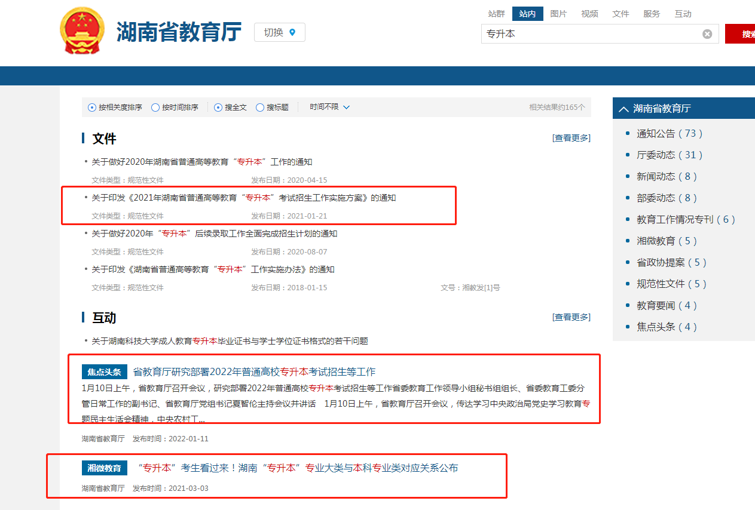The height and width of the screenshot is (510, 755).
Task: Switch to the 图片 search tab
Action: (558, 14)
